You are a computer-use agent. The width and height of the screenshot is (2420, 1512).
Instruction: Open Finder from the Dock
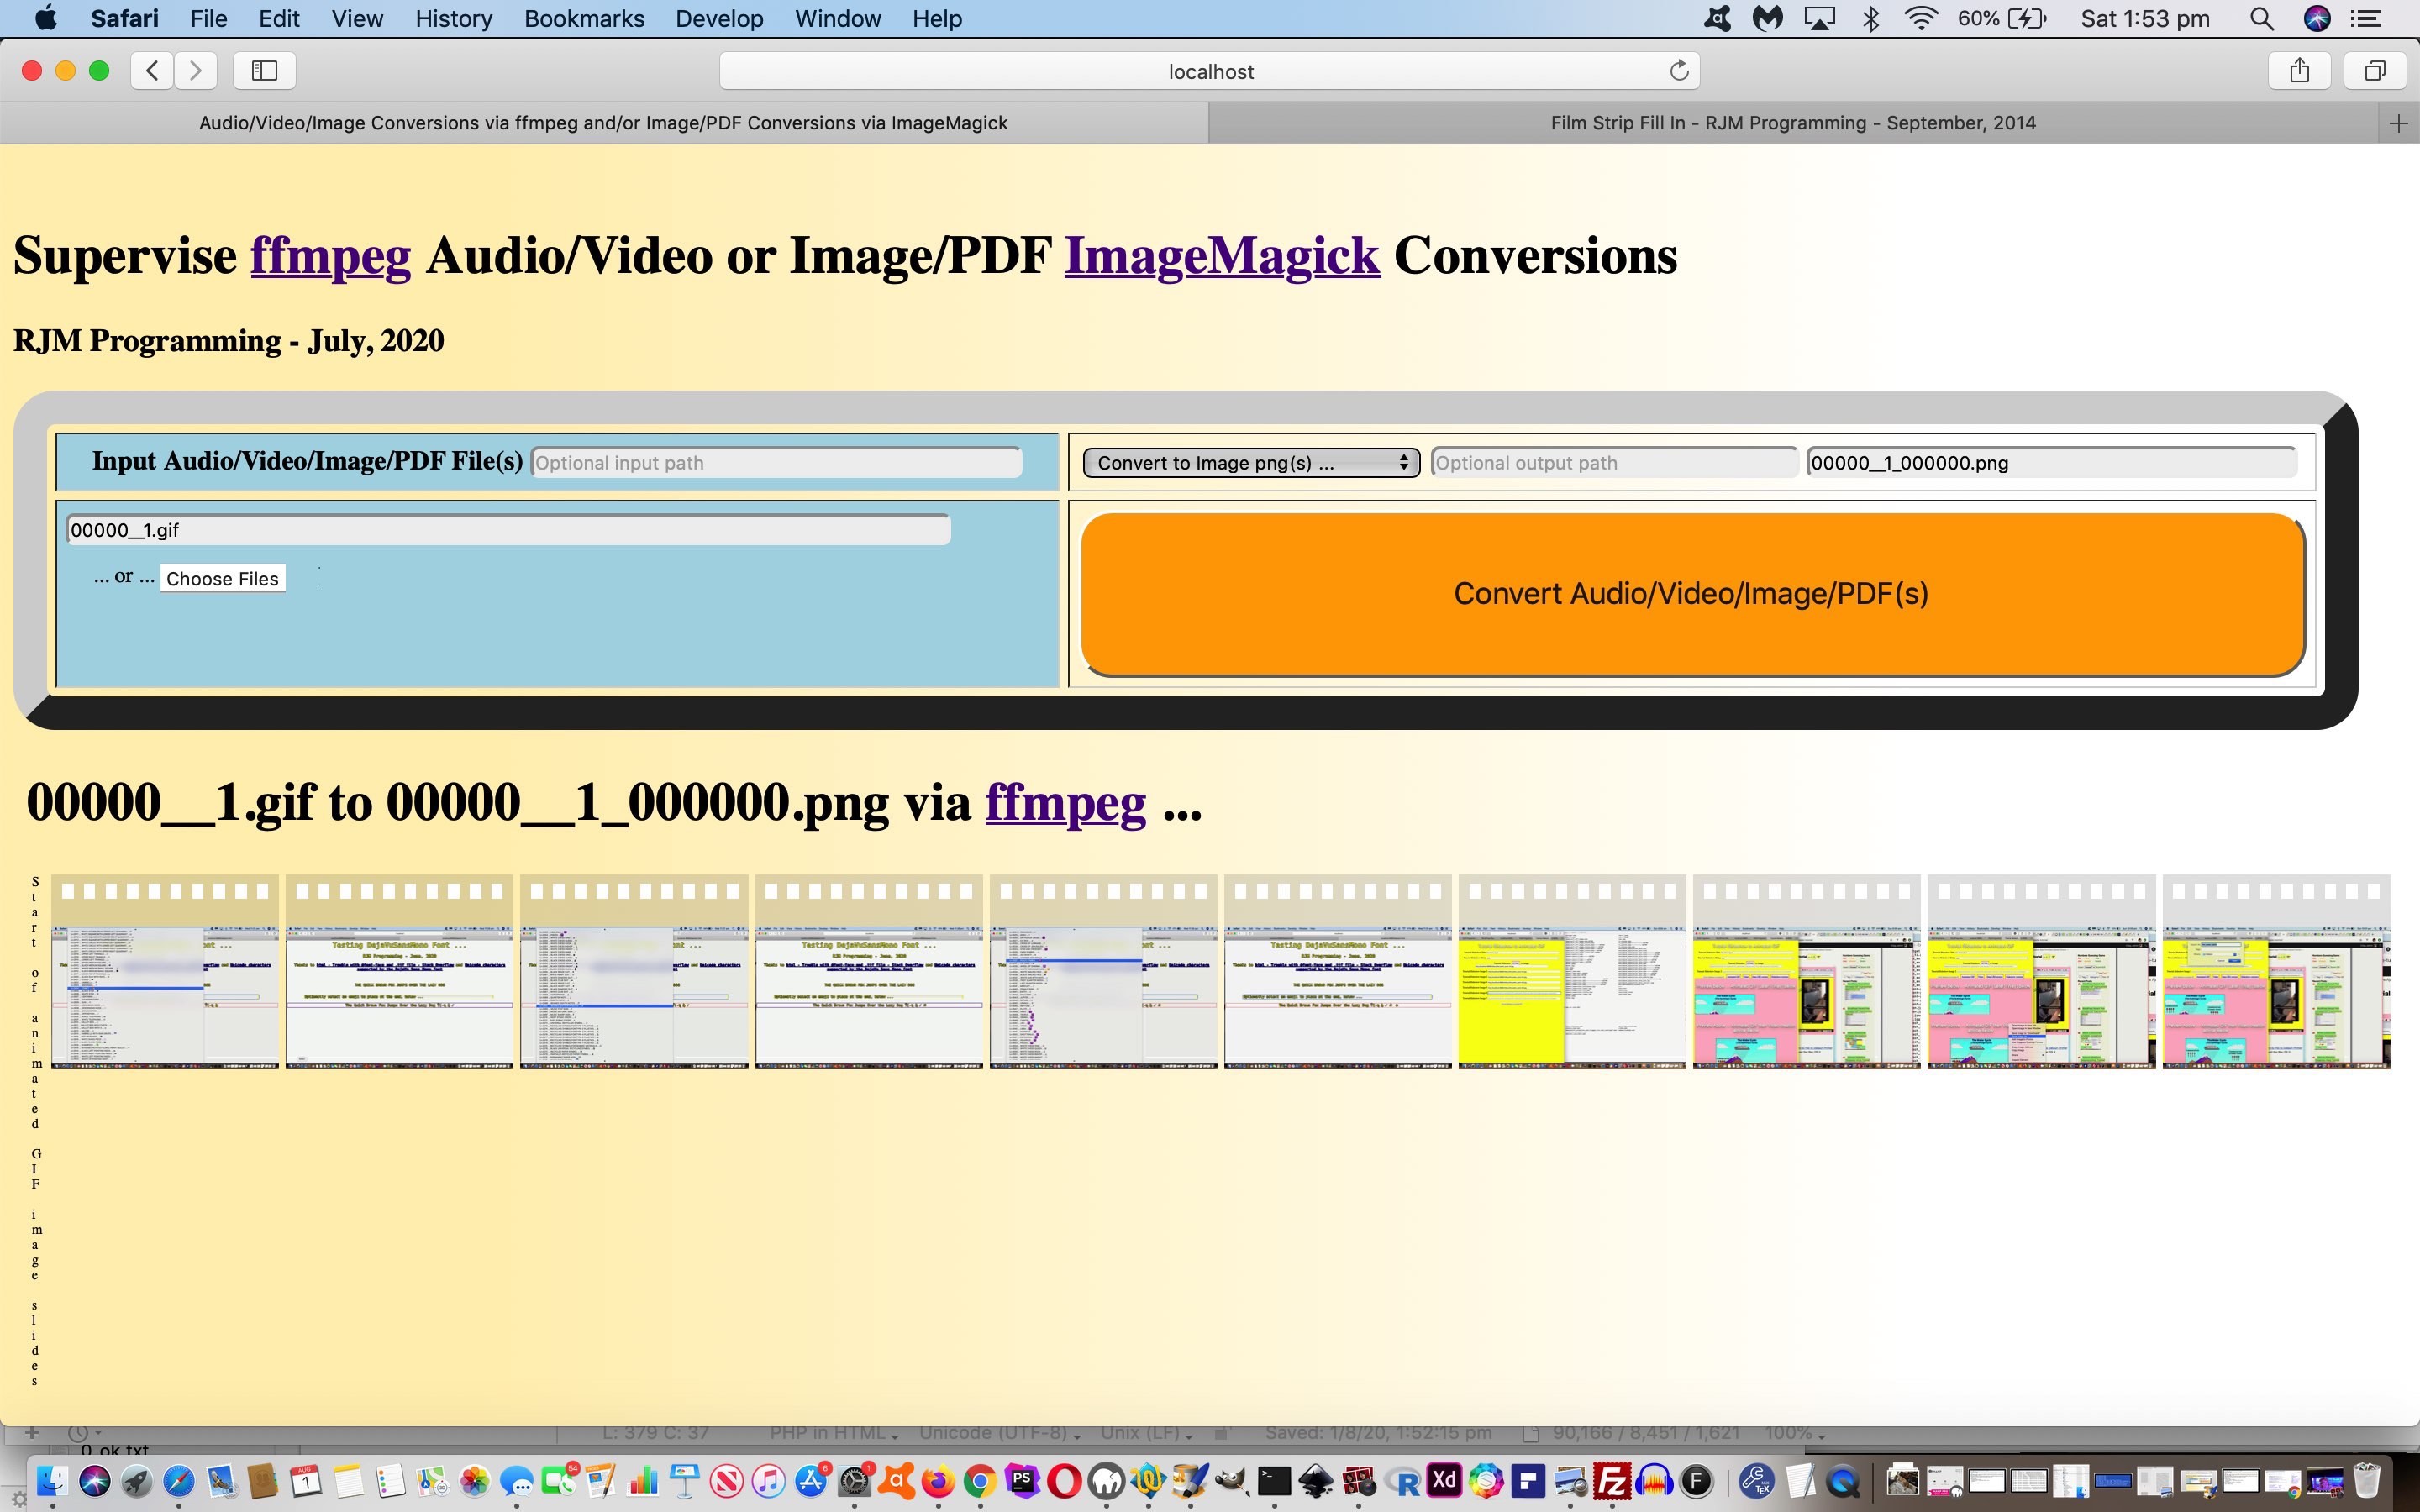[53, 1481]
